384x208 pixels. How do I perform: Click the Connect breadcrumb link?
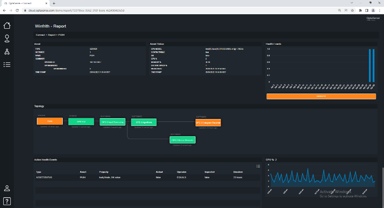pyautogui.click(x=40, y=35)
